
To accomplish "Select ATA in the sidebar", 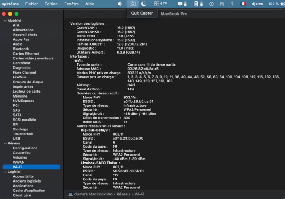I will pyautogui.click(x=16, y=25).
